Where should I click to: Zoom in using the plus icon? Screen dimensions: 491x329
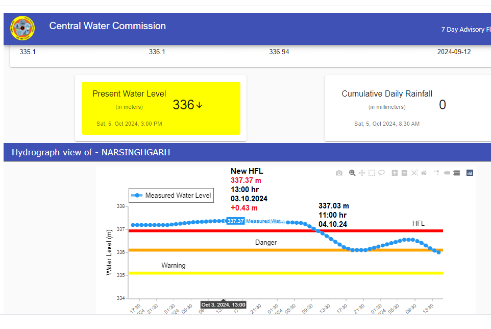coord(395,173)
